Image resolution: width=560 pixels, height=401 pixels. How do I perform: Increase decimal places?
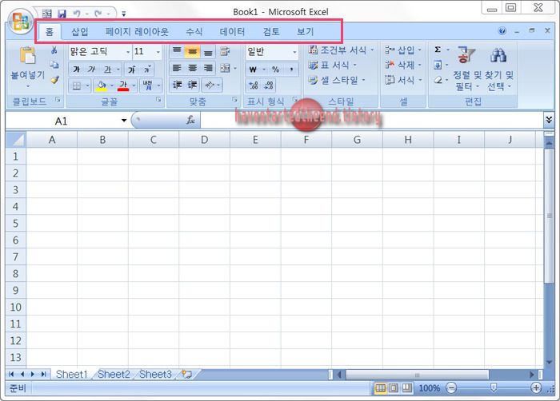tap(254, 85)
